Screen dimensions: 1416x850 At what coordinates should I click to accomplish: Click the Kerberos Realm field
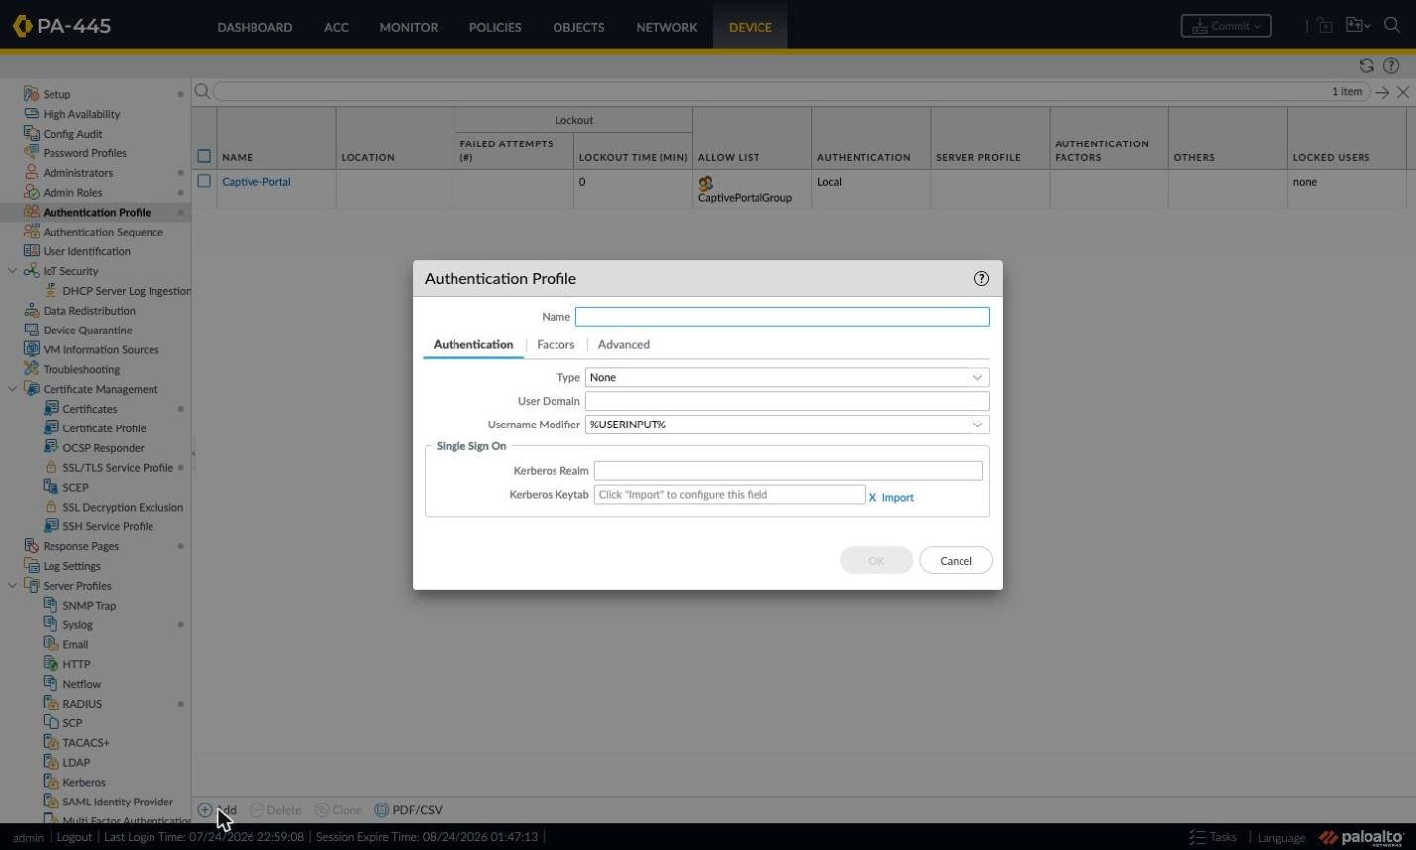point(788,471)
